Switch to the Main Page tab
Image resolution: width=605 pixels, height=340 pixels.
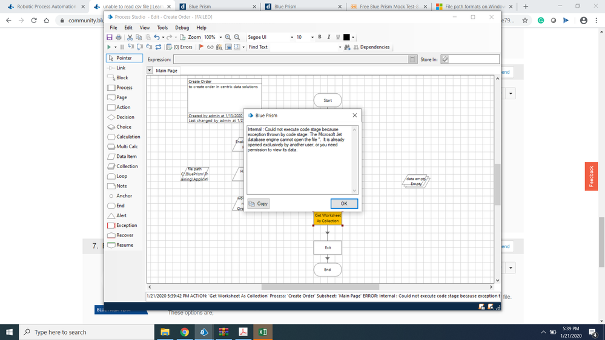(167, 71)
